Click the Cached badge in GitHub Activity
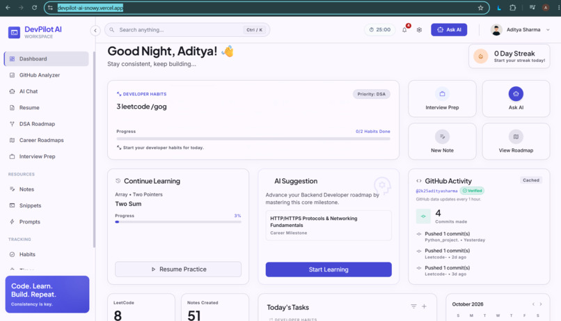 [531, 180]
